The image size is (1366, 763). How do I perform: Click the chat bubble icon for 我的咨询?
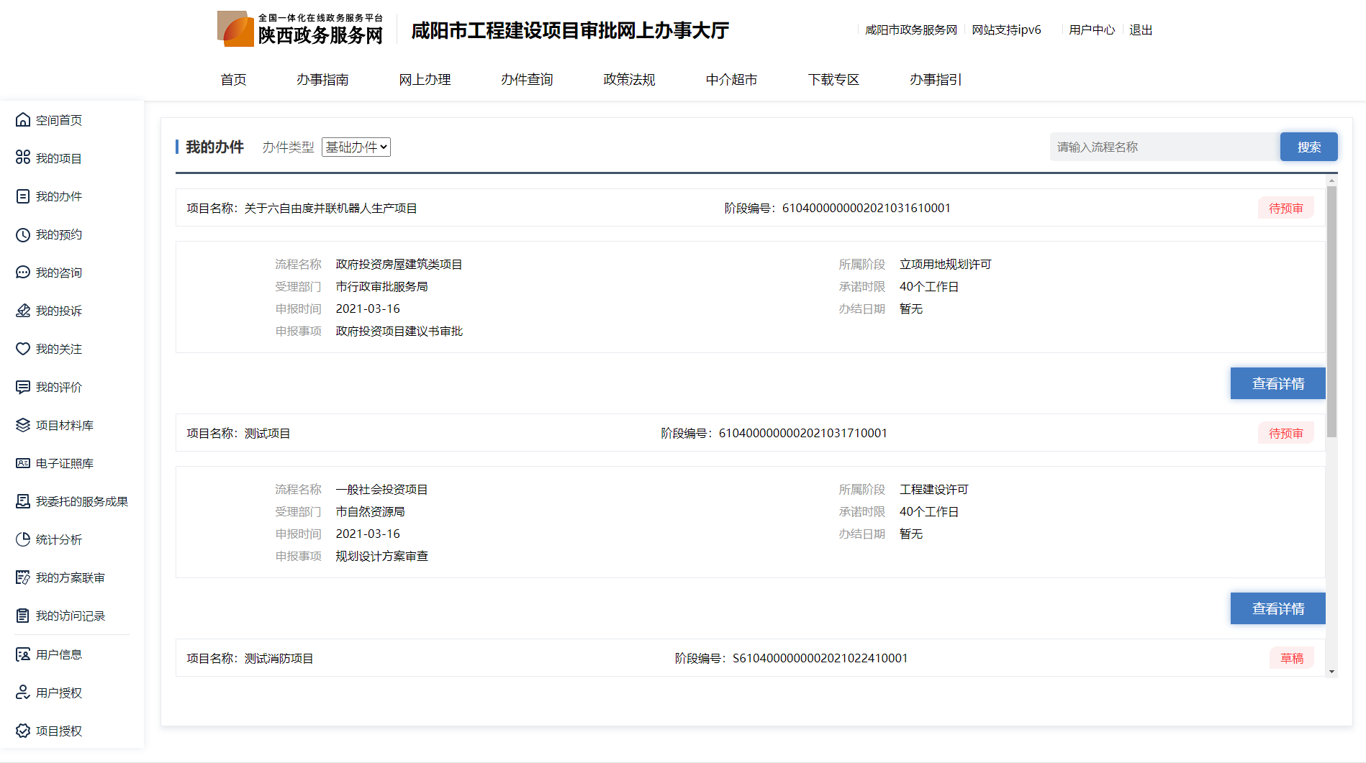point(23,273)
